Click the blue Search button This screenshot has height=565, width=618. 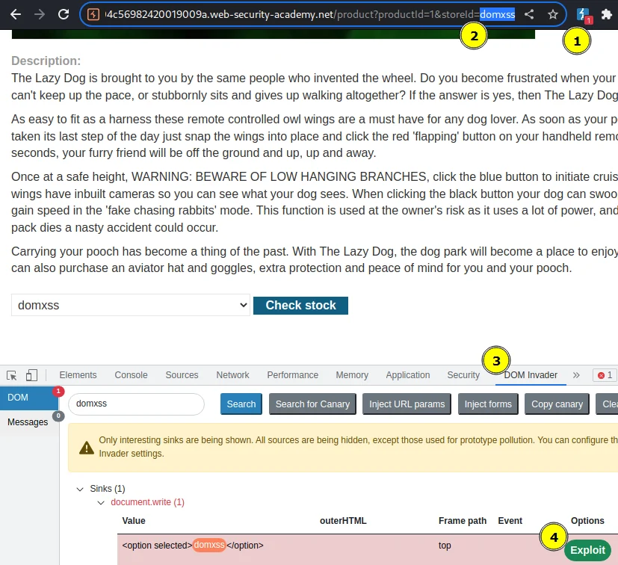click(x=241, y=404)
